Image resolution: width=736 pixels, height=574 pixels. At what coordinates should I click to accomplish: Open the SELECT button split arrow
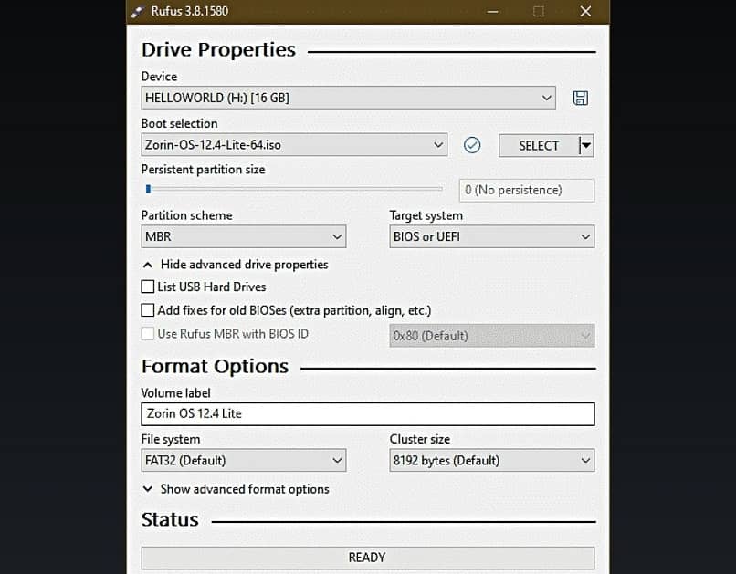tap(586, 146)
